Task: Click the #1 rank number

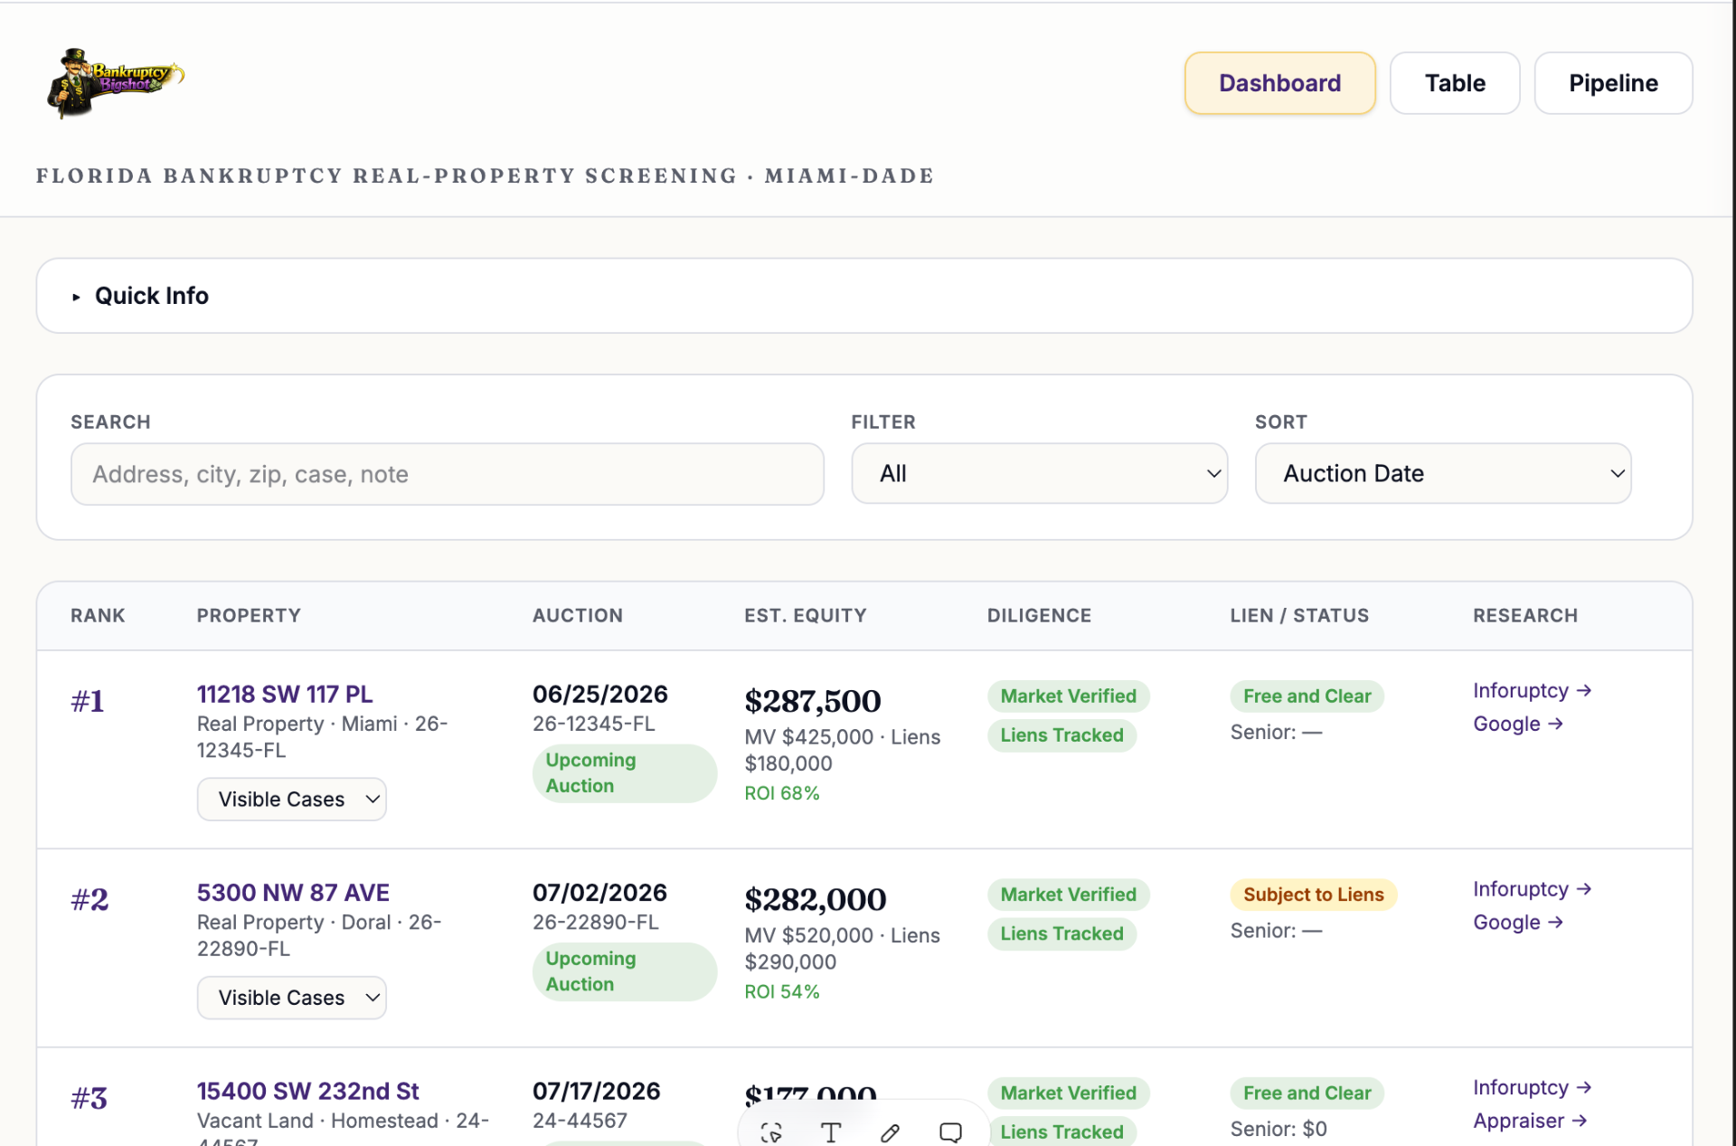Action: pos(88,701)
